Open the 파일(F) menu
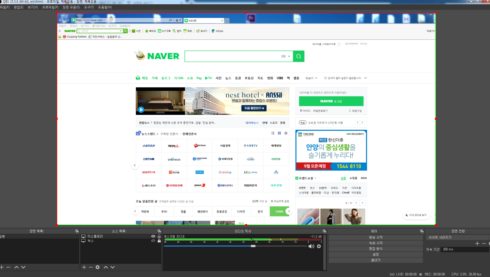This screenshot has height=277, width=490. [x=5, y=7]
